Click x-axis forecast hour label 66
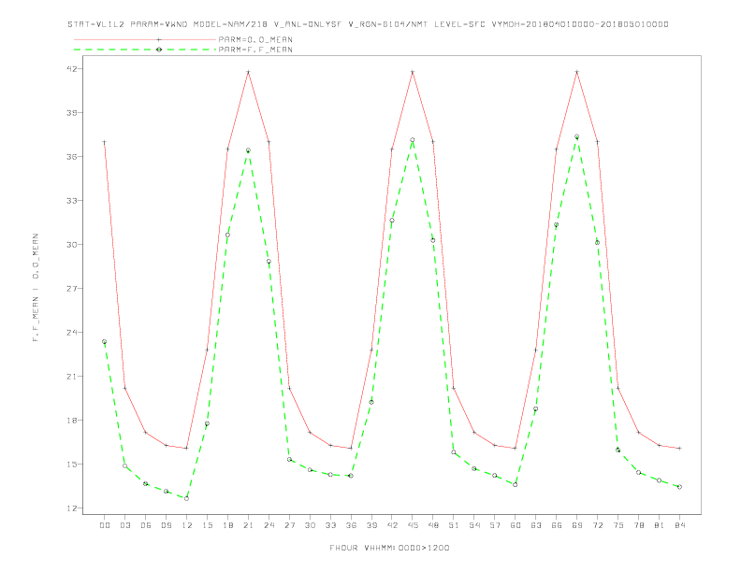 click(x=557, y=525)
